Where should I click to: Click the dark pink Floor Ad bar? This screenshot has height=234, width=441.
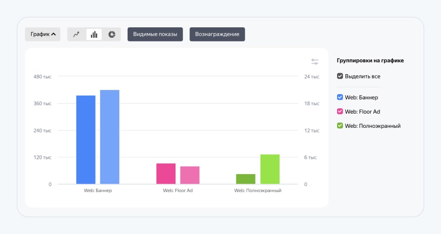(x=166, y=174)
